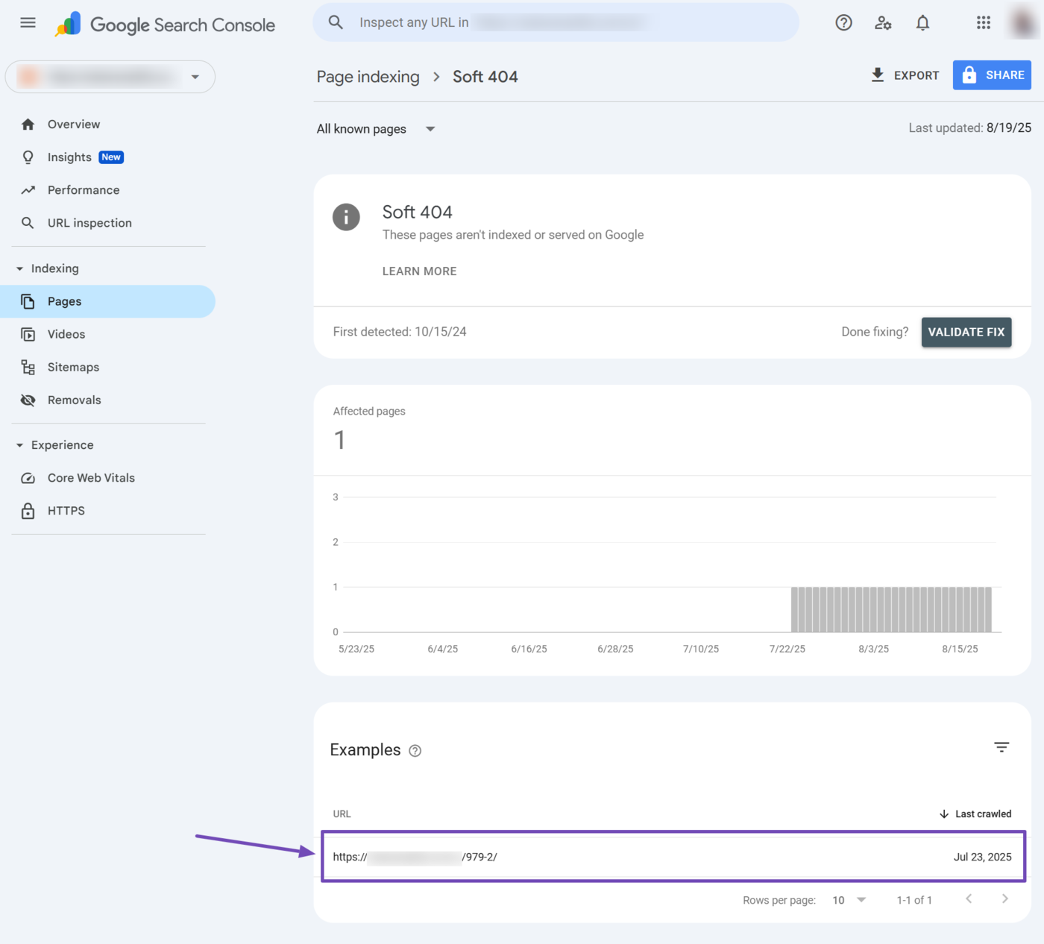The image size is (1044, 944).
Task: Go to next page of examples
Action: [1005, 899]
